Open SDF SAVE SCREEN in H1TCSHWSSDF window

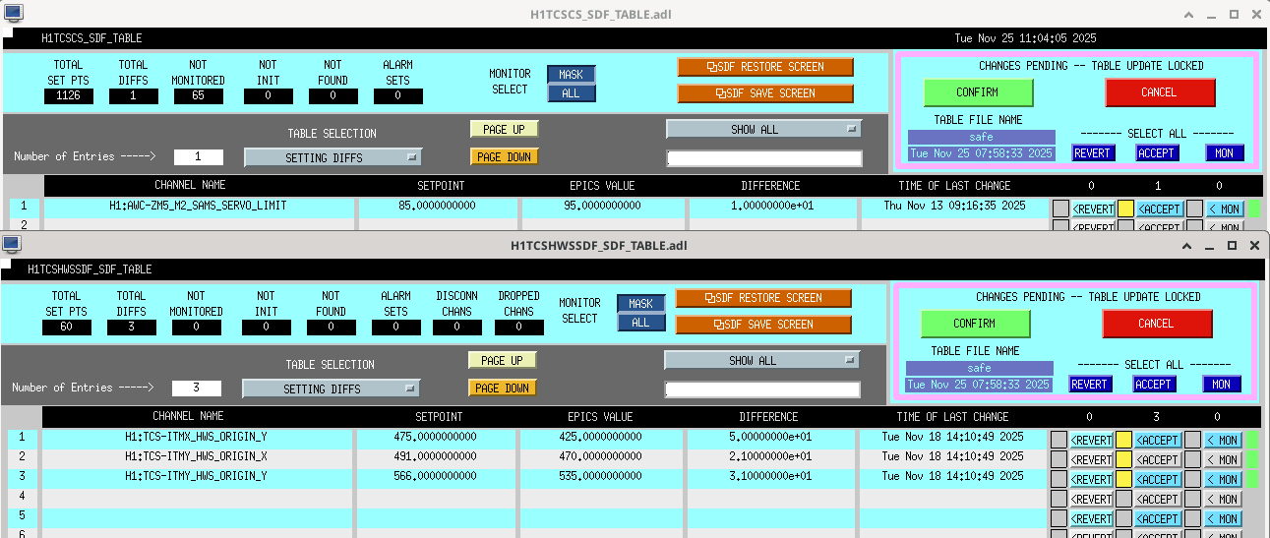point(762,325)
